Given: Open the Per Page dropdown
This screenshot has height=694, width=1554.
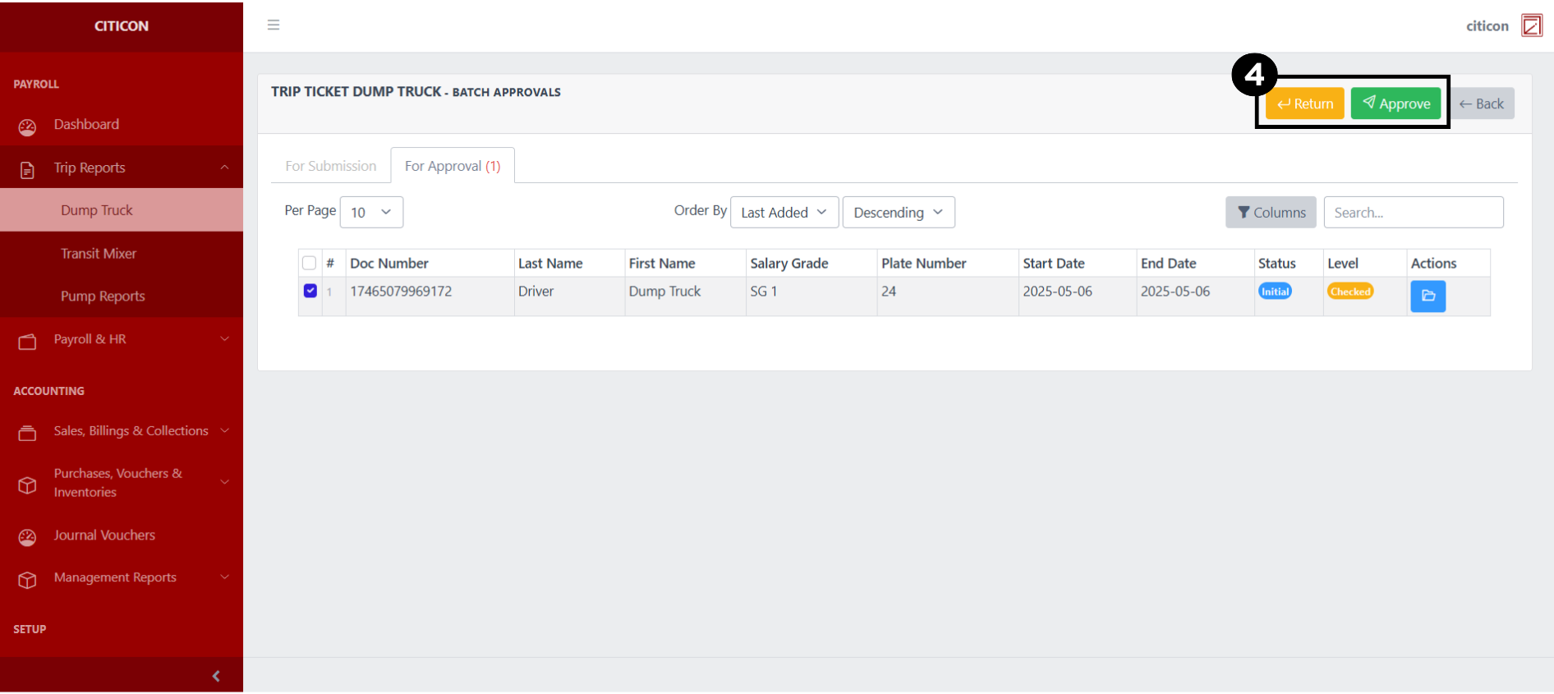Looking at the screenshot, I should [371, 213].
